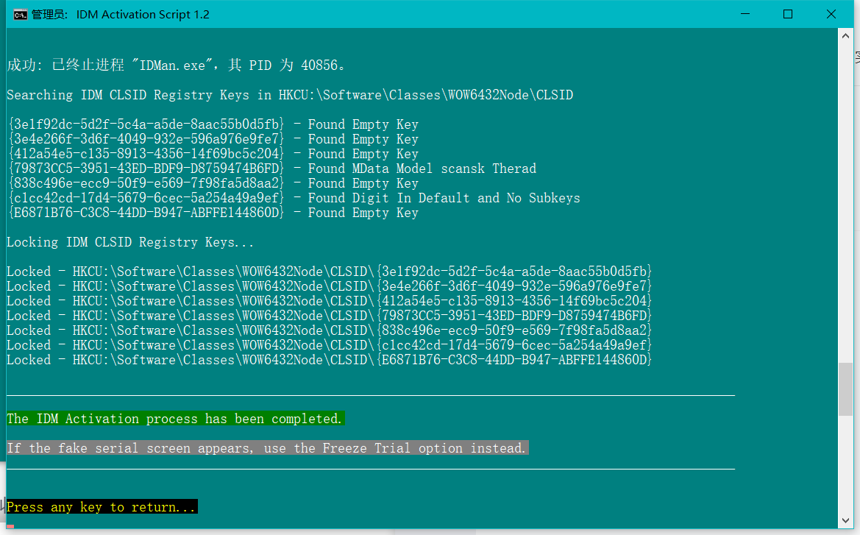Click the Locked line ending in 7f98fa5d8aa2}
Image resolution: width=860 pixels, height=535 pixels.
329,330
